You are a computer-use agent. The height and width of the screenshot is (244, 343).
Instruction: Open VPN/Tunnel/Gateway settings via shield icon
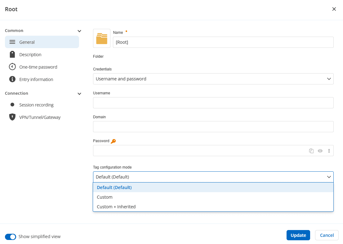coord(12,117)
